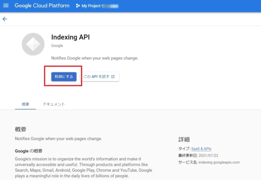The height and width of the screenshot is (180, 261).
Task: Click the 有効にする enable button
Action: [64, 76]
